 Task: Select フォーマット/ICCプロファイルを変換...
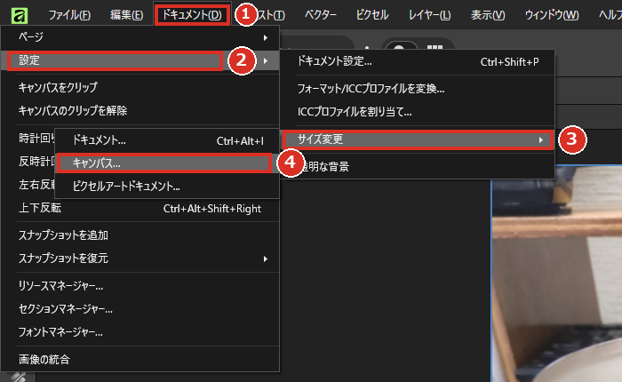[x=418, y=89]
